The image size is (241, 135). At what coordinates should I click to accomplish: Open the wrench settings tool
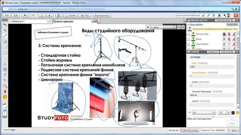click(224, 15)
